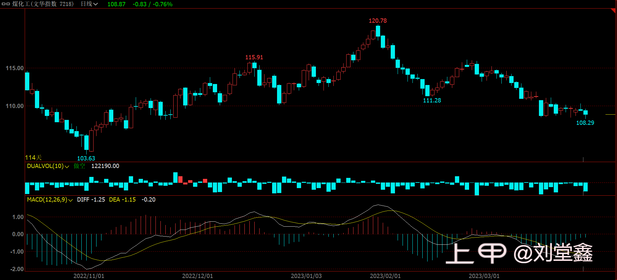Click the 110.00 price axis label
Image resolution: width=617 pixels, height=280 pixels.
coord(14,106)
